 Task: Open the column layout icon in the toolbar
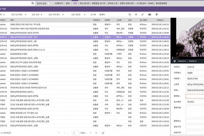pyautogui.click(x=150, y=14)
